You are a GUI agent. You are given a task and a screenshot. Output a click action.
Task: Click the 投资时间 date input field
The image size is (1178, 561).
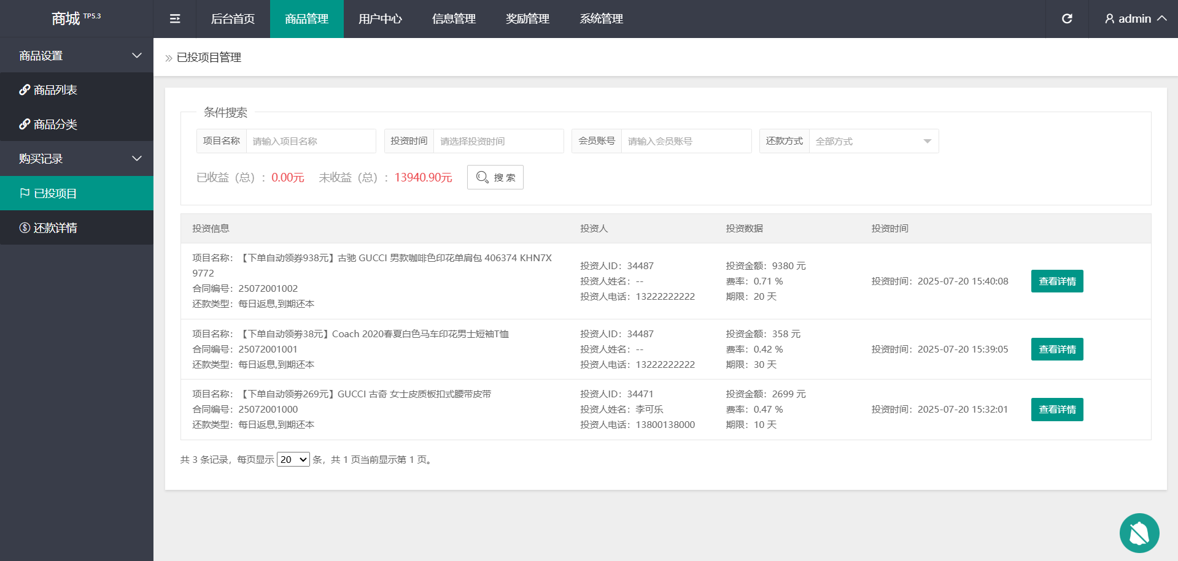[498, 141]
